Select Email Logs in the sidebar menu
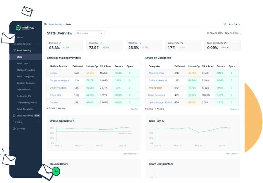This screenshot has width=263, height=183. point(22,63)
